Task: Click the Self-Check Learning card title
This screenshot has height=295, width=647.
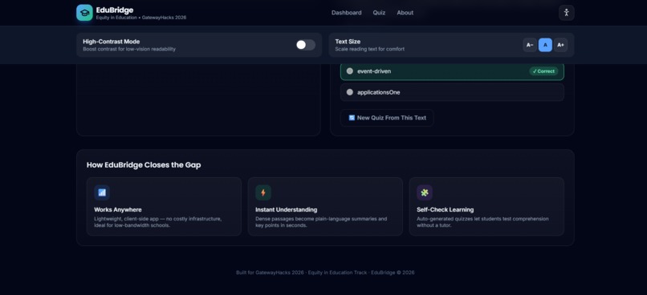Action: coord(446,210)
